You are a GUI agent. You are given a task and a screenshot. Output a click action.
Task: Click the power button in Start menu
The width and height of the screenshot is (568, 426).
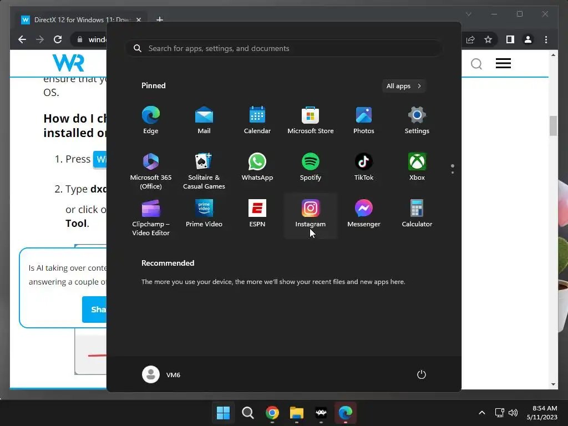coord(422,374)
